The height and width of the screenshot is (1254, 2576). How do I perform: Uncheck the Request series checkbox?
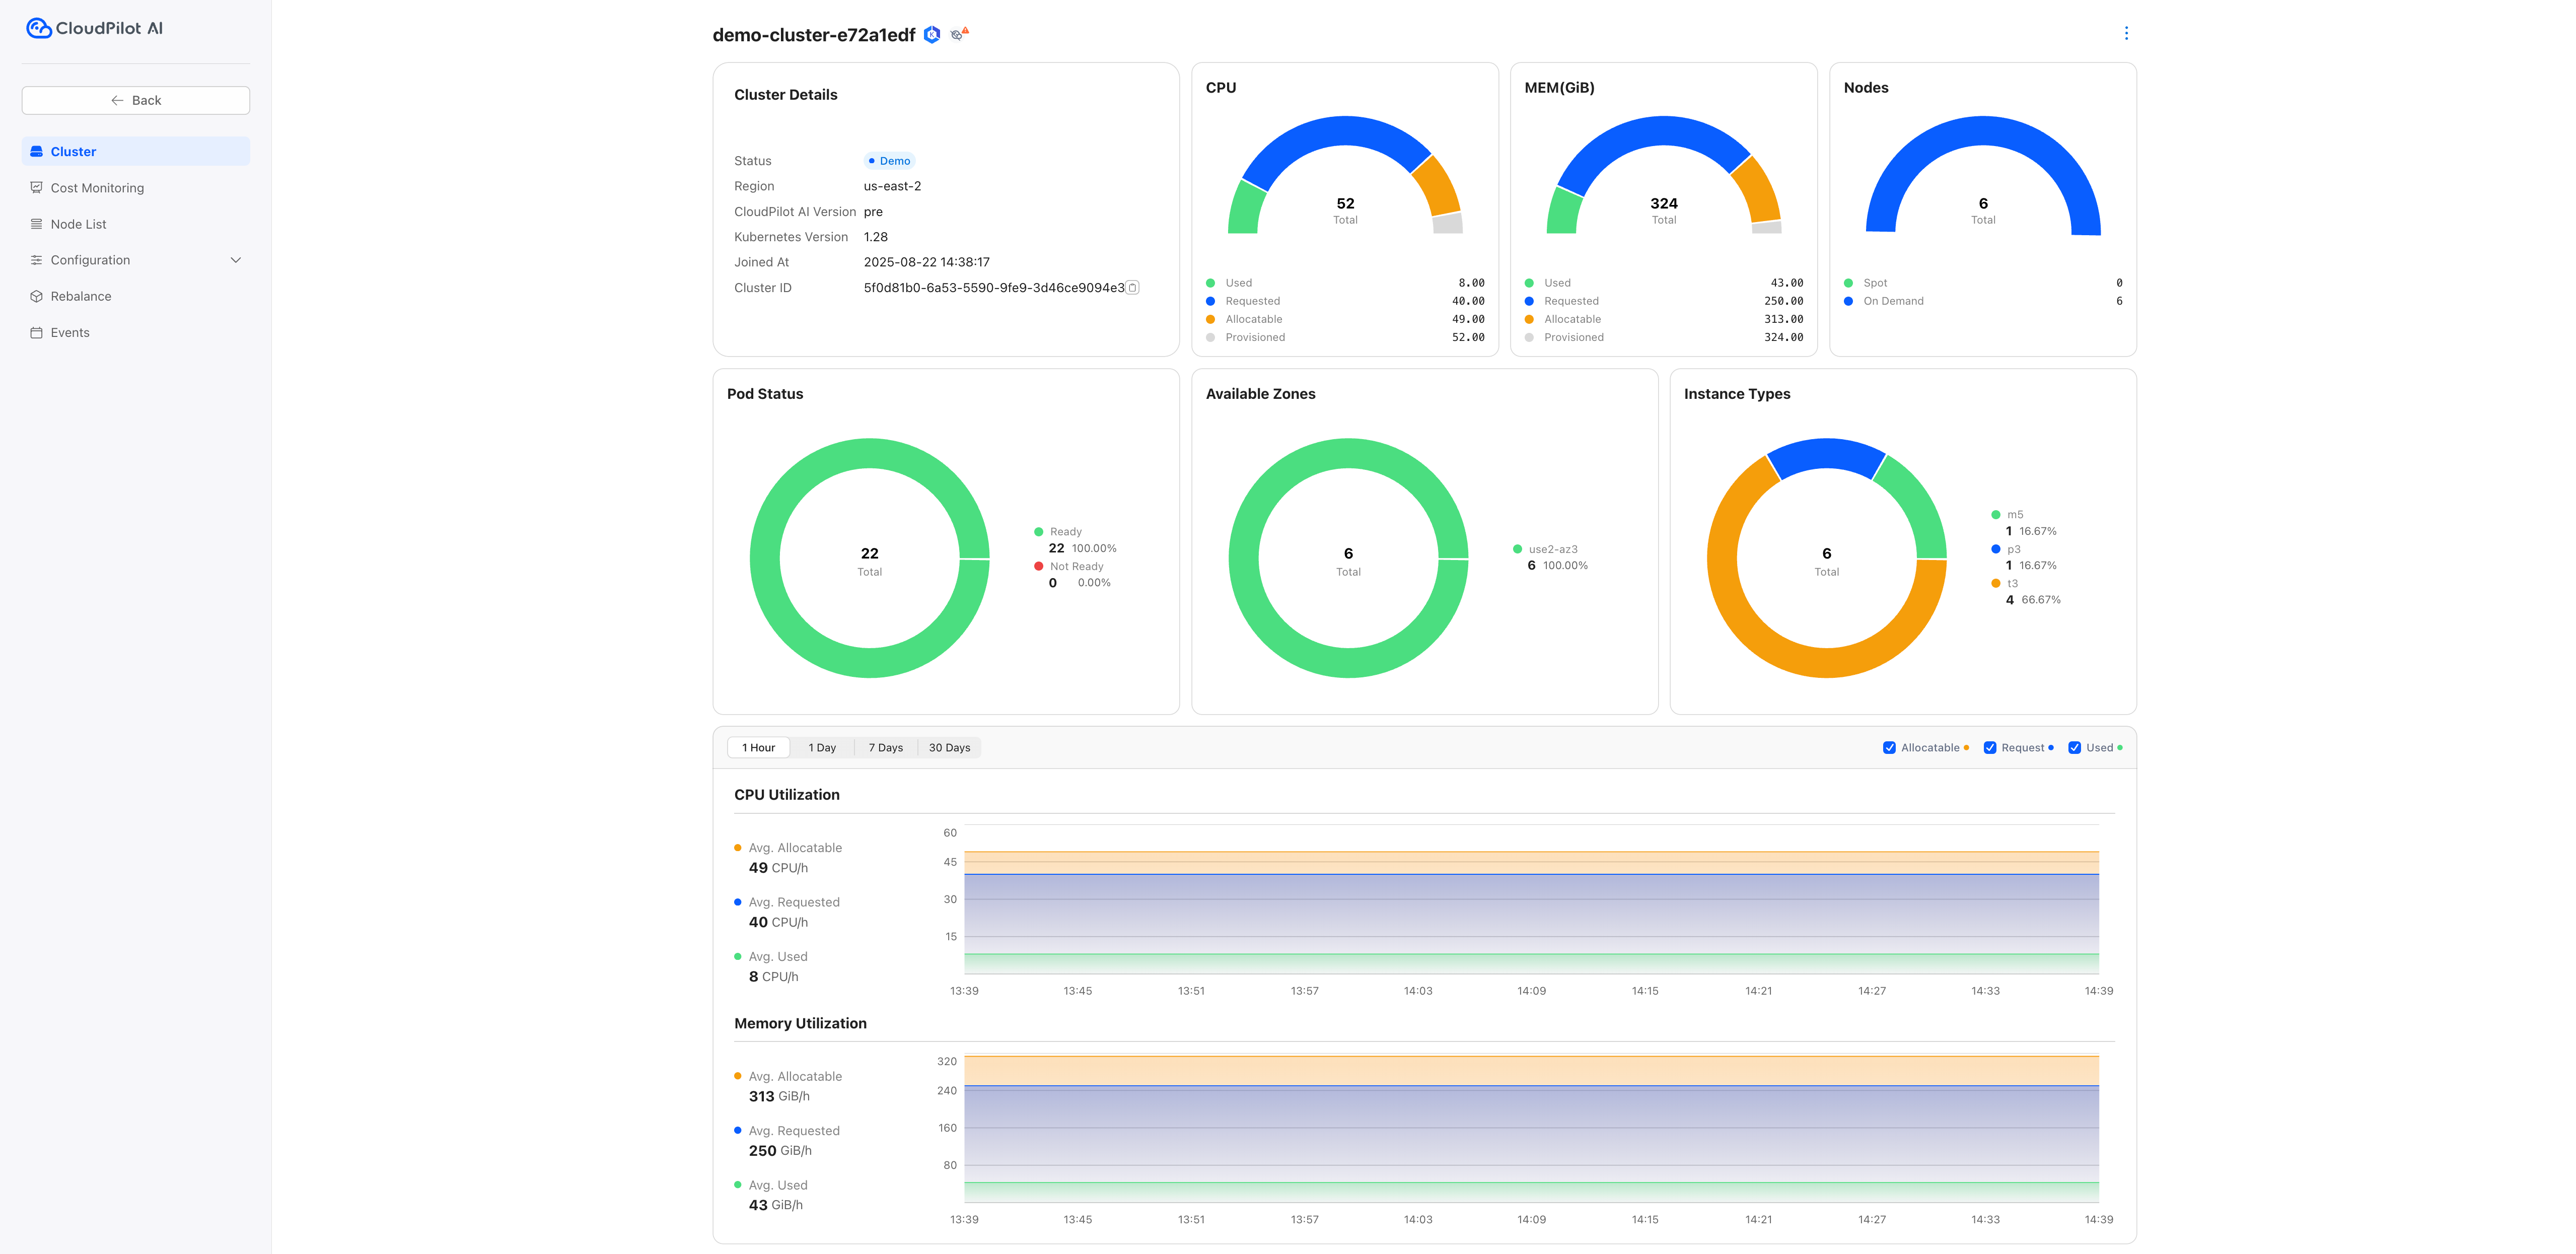pyautogui.click(x=1990, y=748)
